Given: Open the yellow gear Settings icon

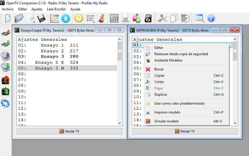Looking at the screenshot, I should pos(78,18).
